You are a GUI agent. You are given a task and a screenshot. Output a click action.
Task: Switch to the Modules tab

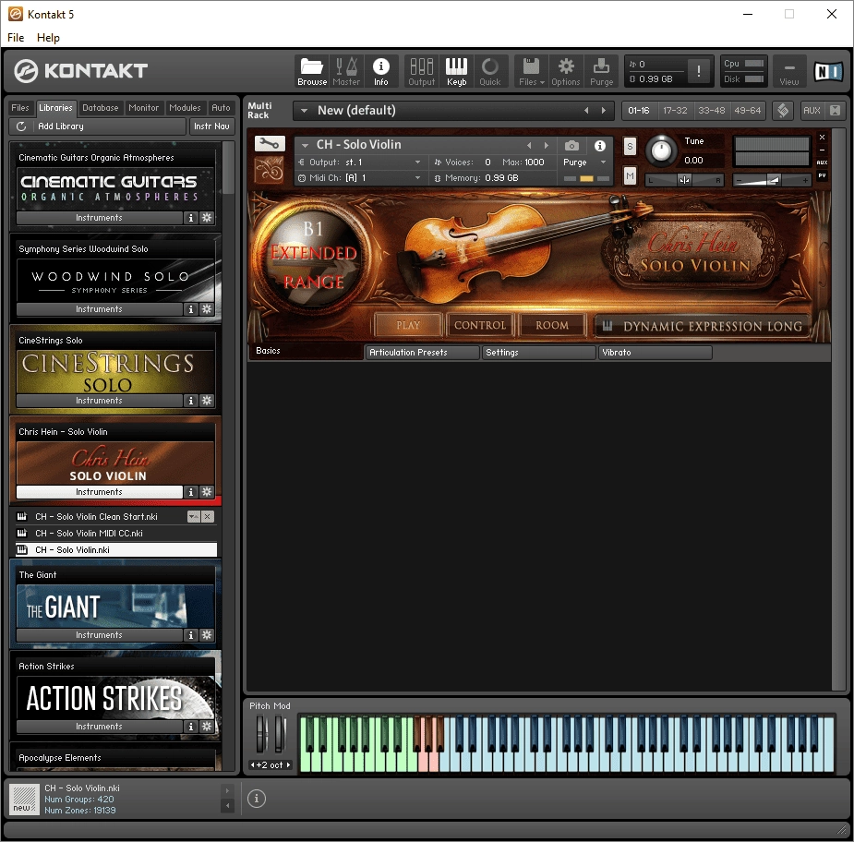click(x=185, y=108)
